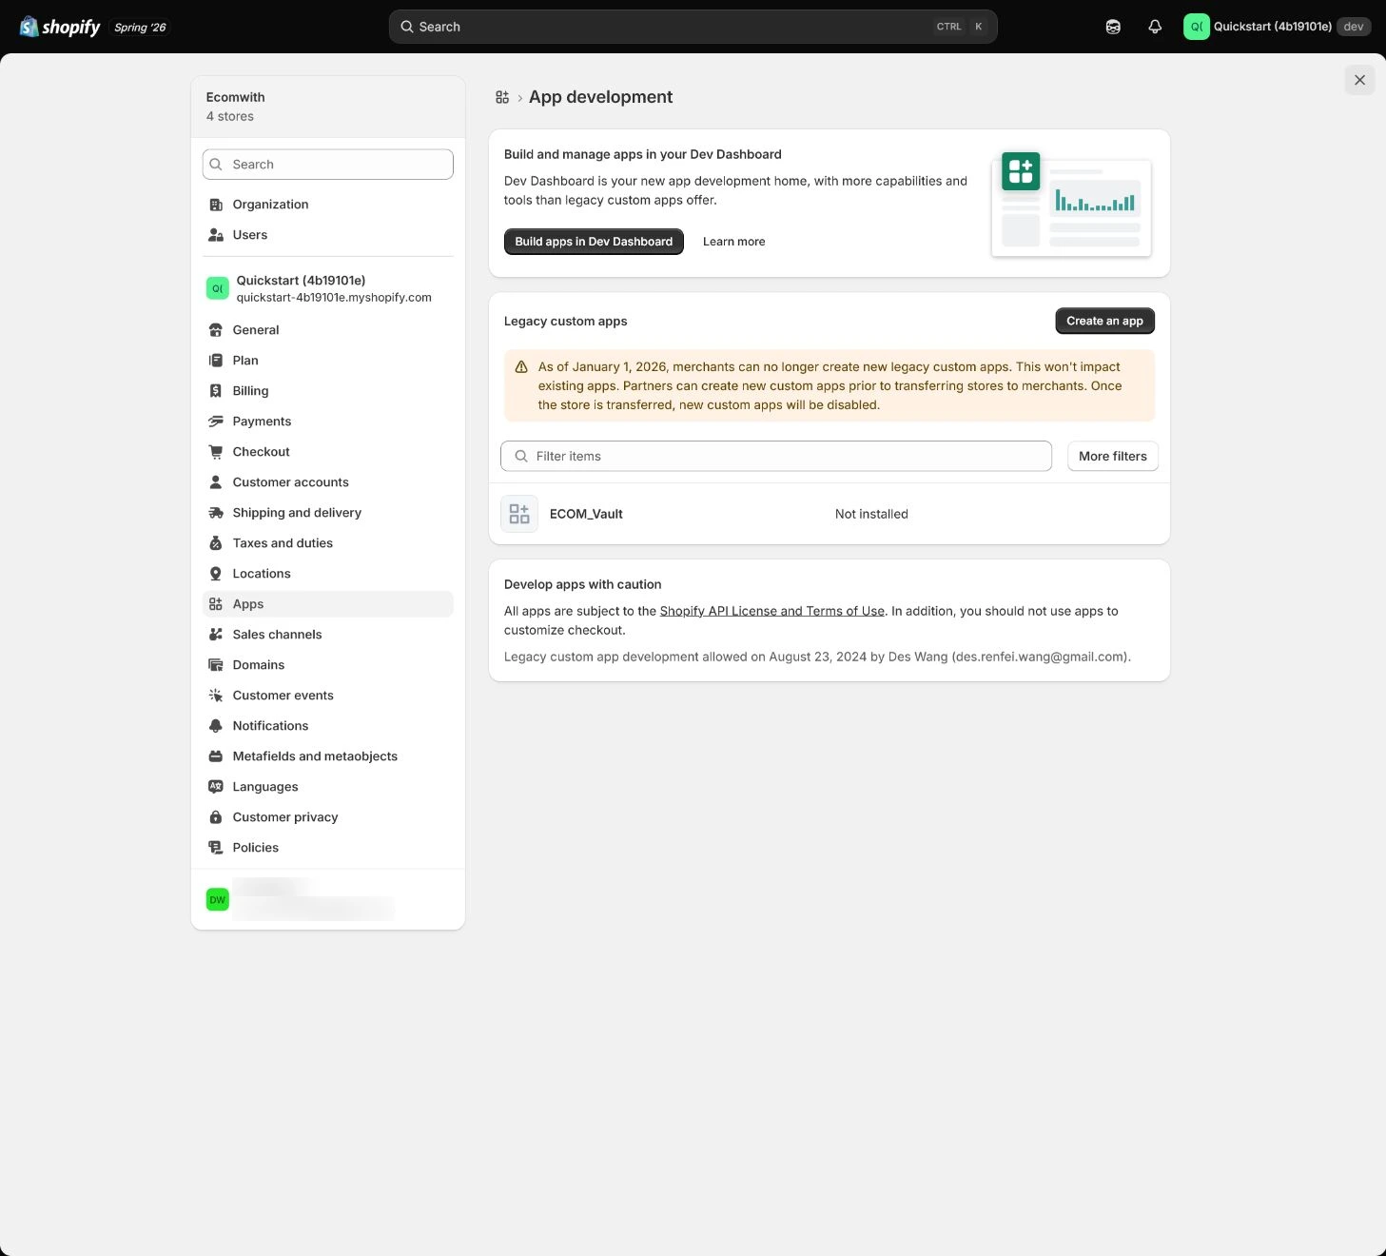Click the apps breadcrumb icon beside App development
The width and height of the screenshot is (1386, 1256).
click(x=502, y=97)
